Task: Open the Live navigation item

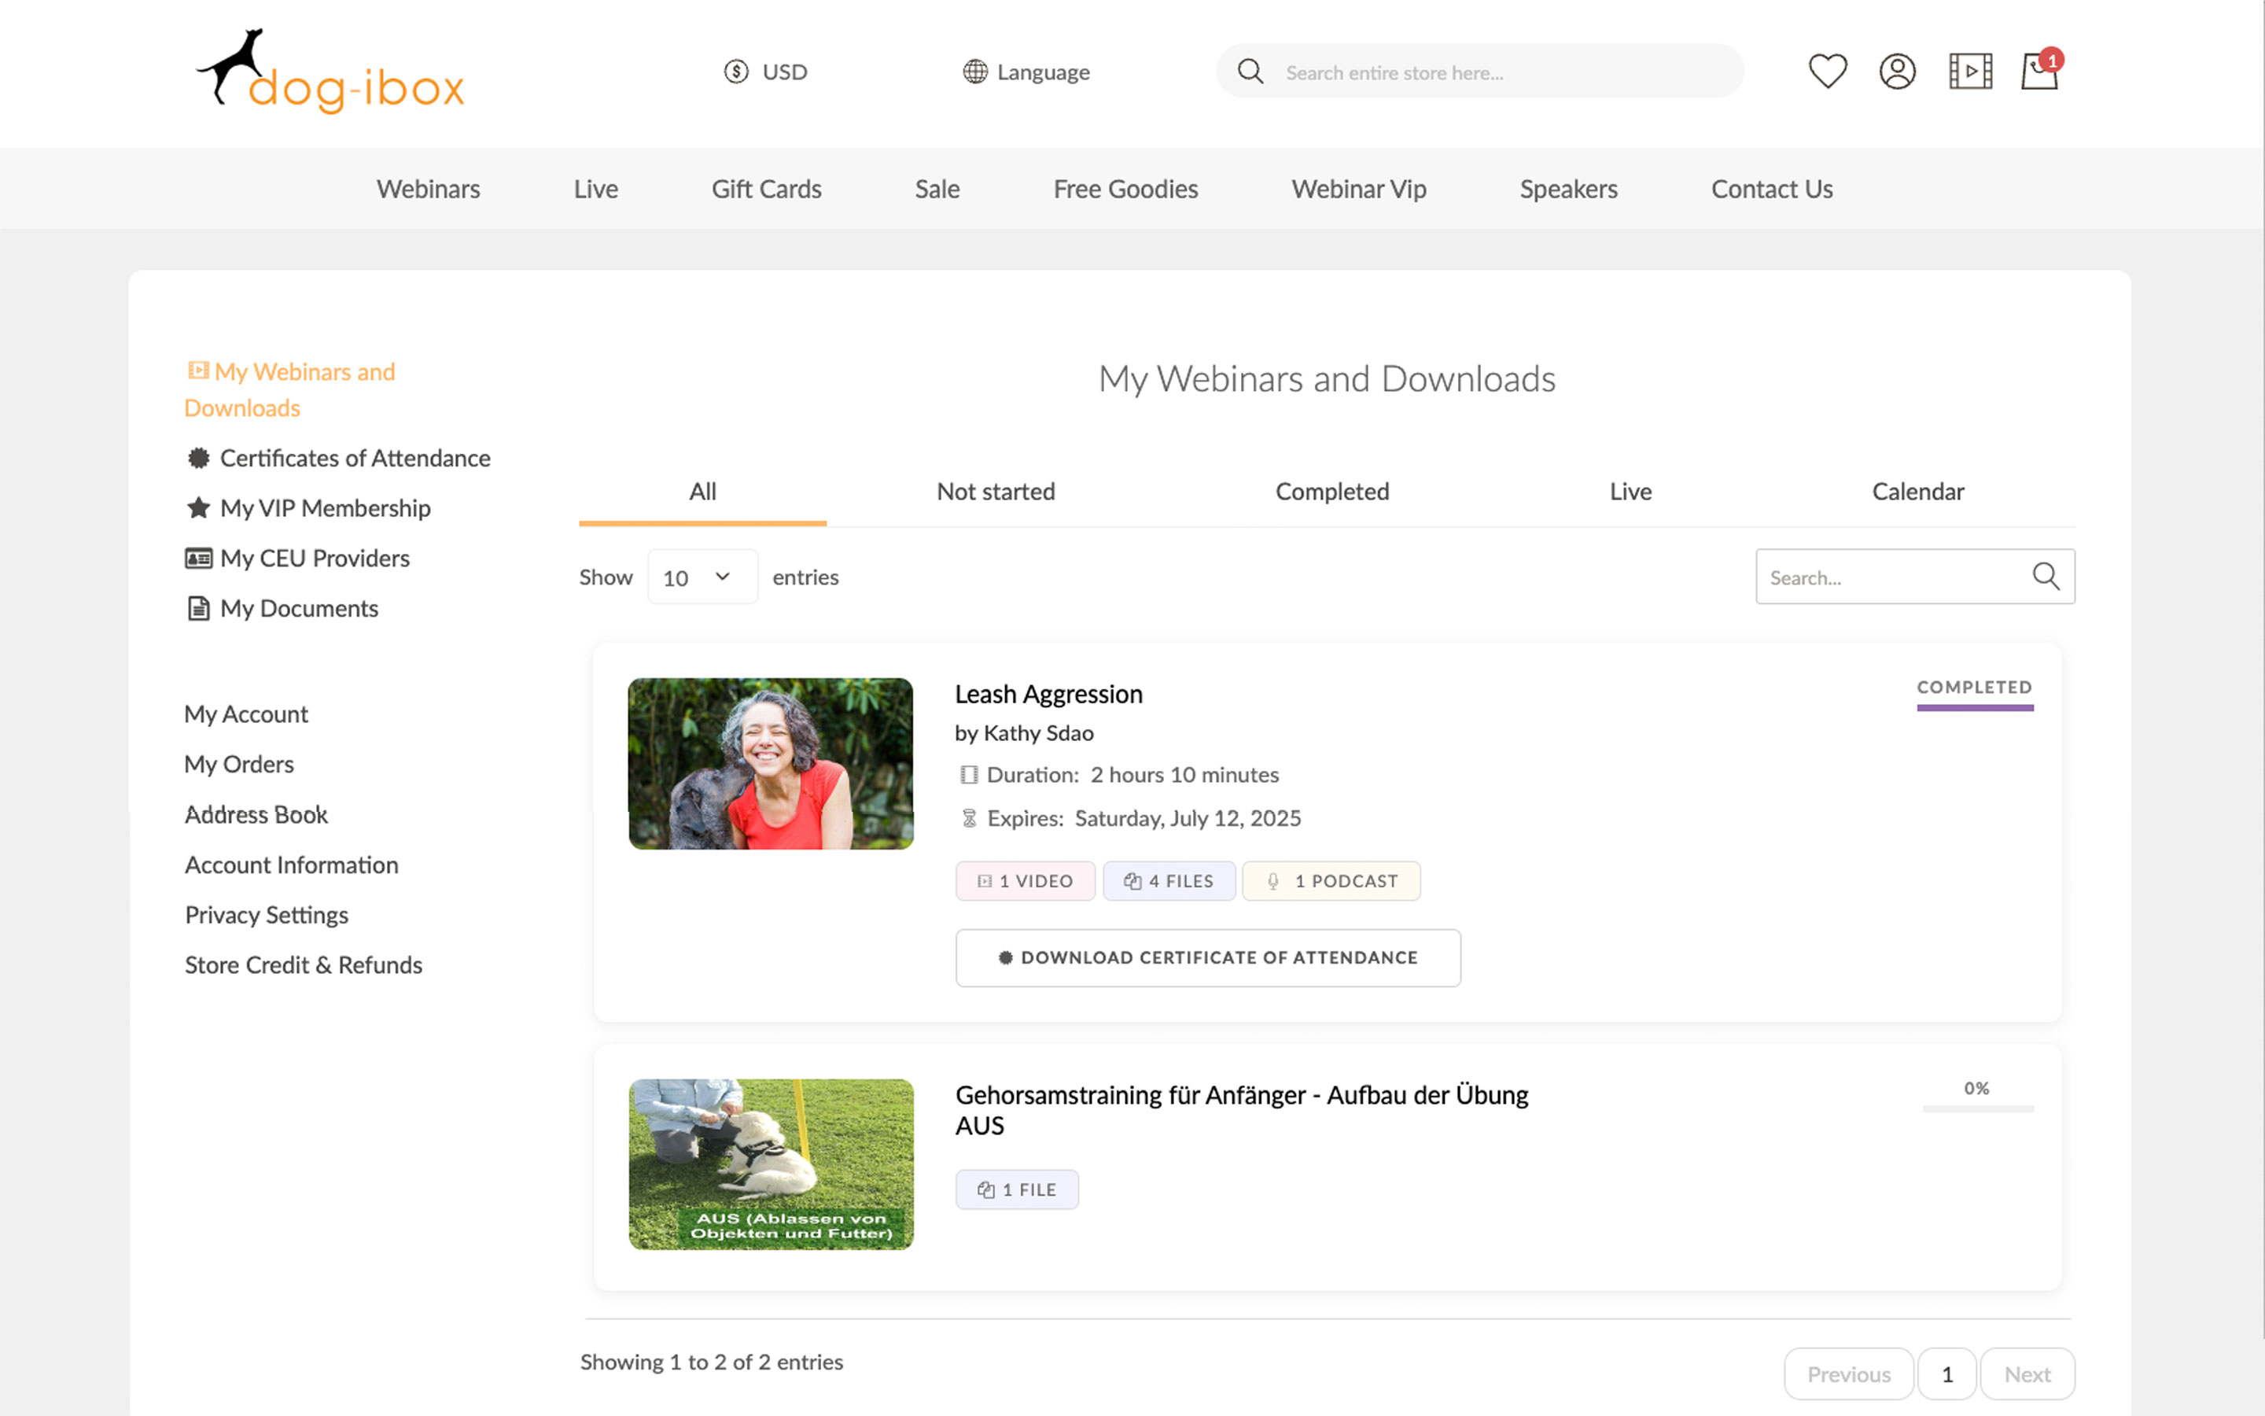Action: pyautogui.click(x=595, y=189)
